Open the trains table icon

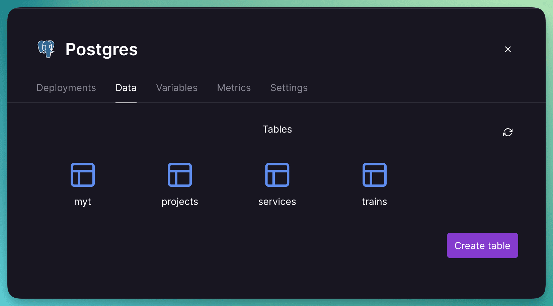[375, 175]
